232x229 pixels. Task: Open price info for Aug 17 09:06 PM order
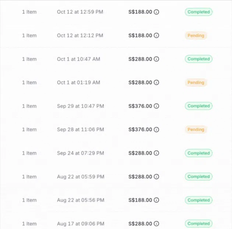(157, 224)
